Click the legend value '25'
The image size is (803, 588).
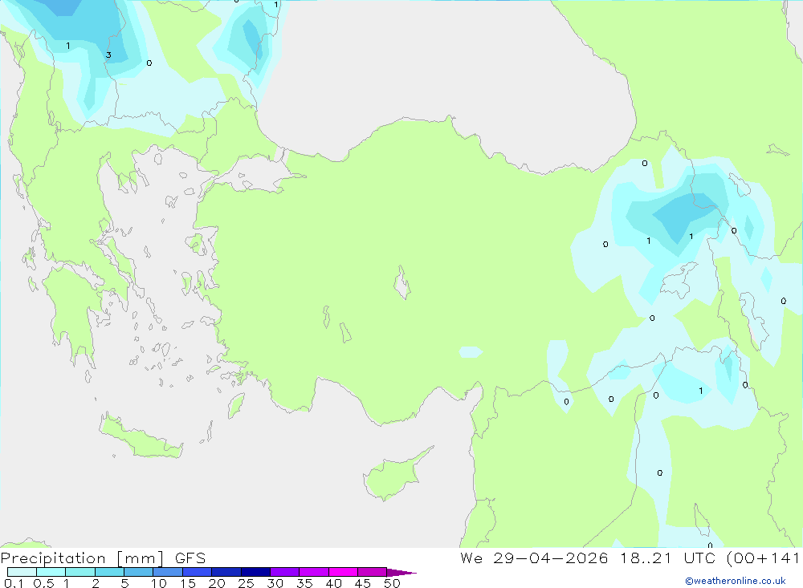pos(246,583)
